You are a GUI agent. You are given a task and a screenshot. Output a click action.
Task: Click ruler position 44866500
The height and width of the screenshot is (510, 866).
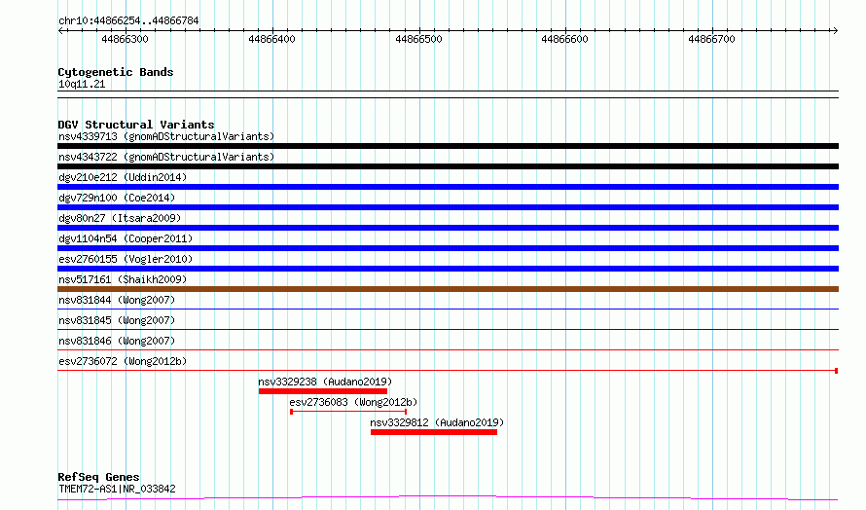pyautogui.click(x=418, y=39)
